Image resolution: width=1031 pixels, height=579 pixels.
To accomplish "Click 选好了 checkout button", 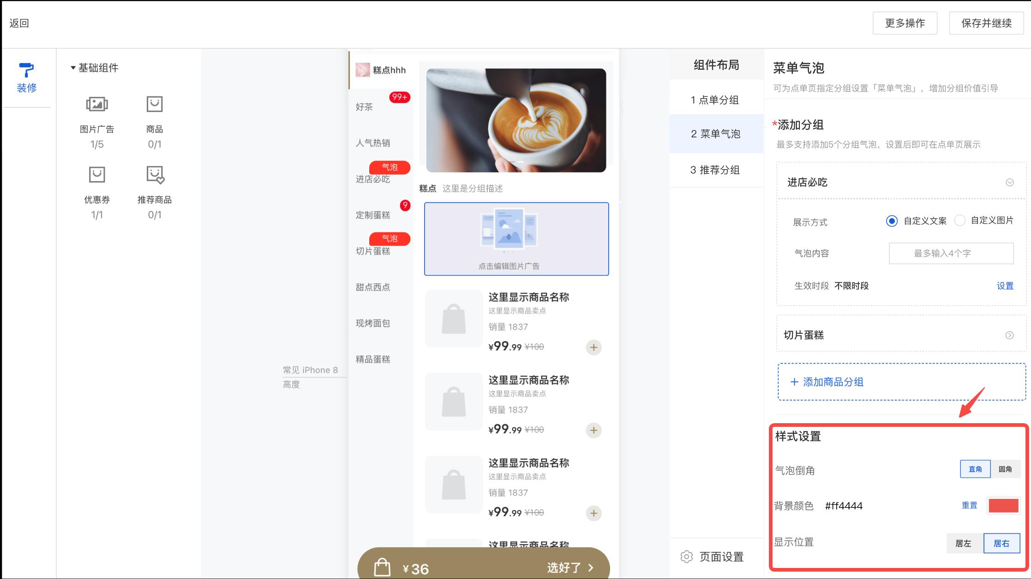I will point(570,567).
